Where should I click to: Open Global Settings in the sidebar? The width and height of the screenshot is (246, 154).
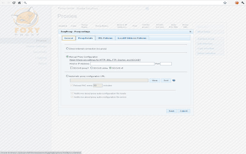(x=36, y=46)
